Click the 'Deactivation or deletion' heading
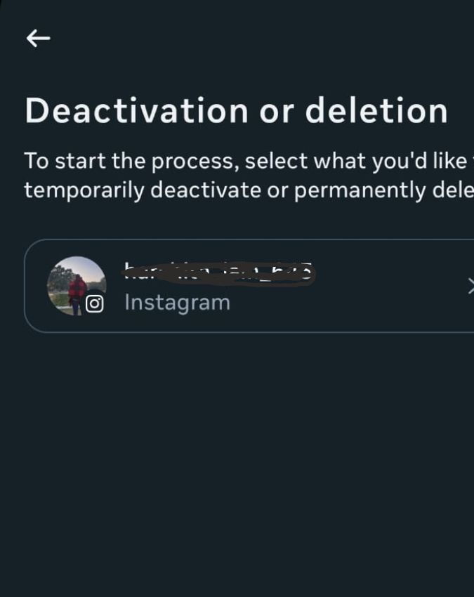Viewport: 474px width, 597px height. (236, 110)
